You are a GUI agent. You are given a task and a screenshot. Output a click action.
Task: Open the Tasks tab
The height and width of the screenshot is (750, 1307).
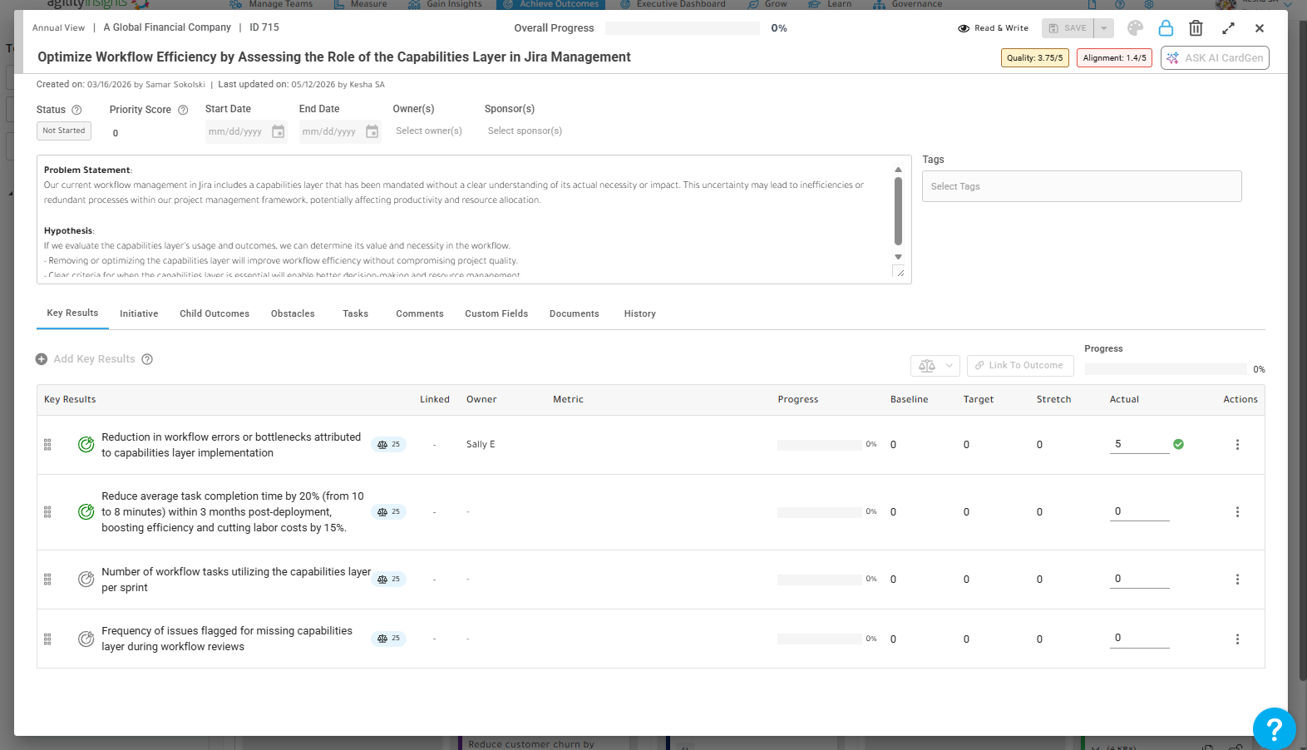(356, 314)
